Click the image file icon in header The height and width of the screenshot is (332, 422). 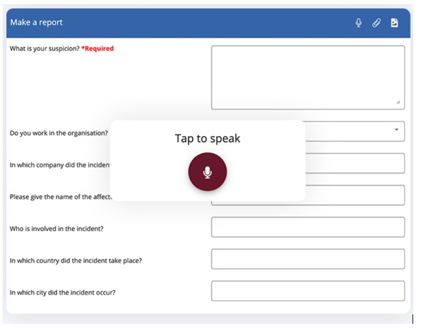click(x=394, y=23)
